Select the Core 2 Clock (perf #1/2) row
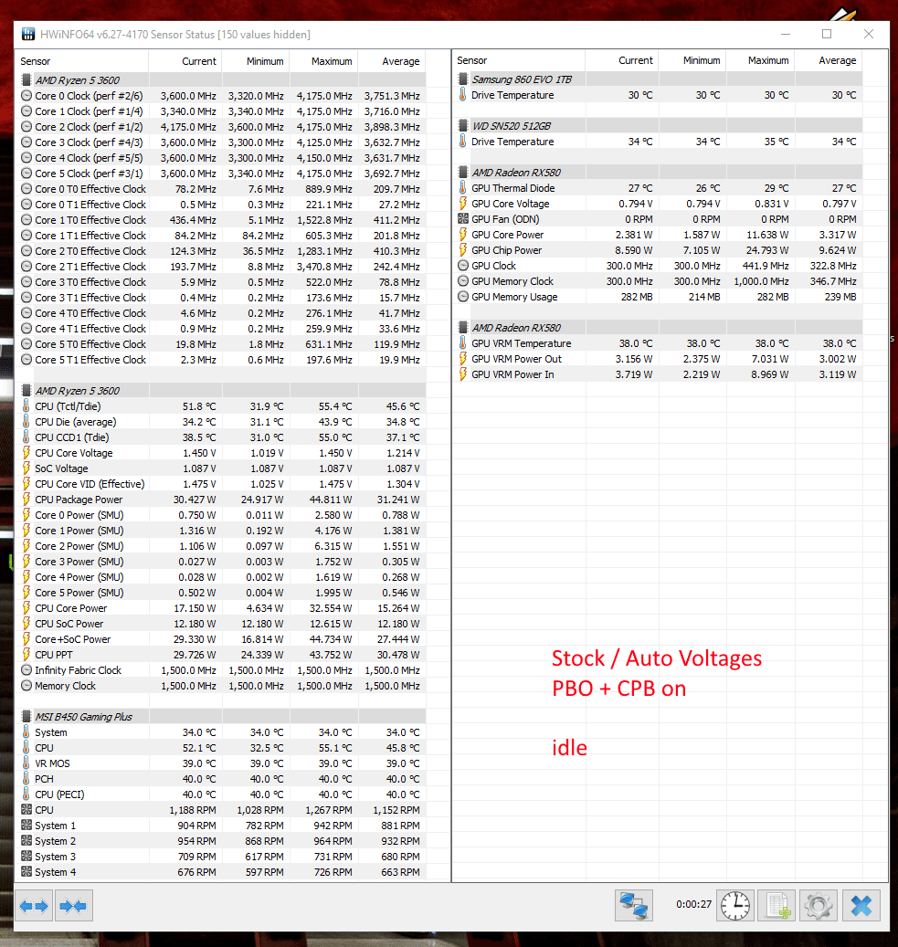This screenshot has width=898, height=947. 220,127
